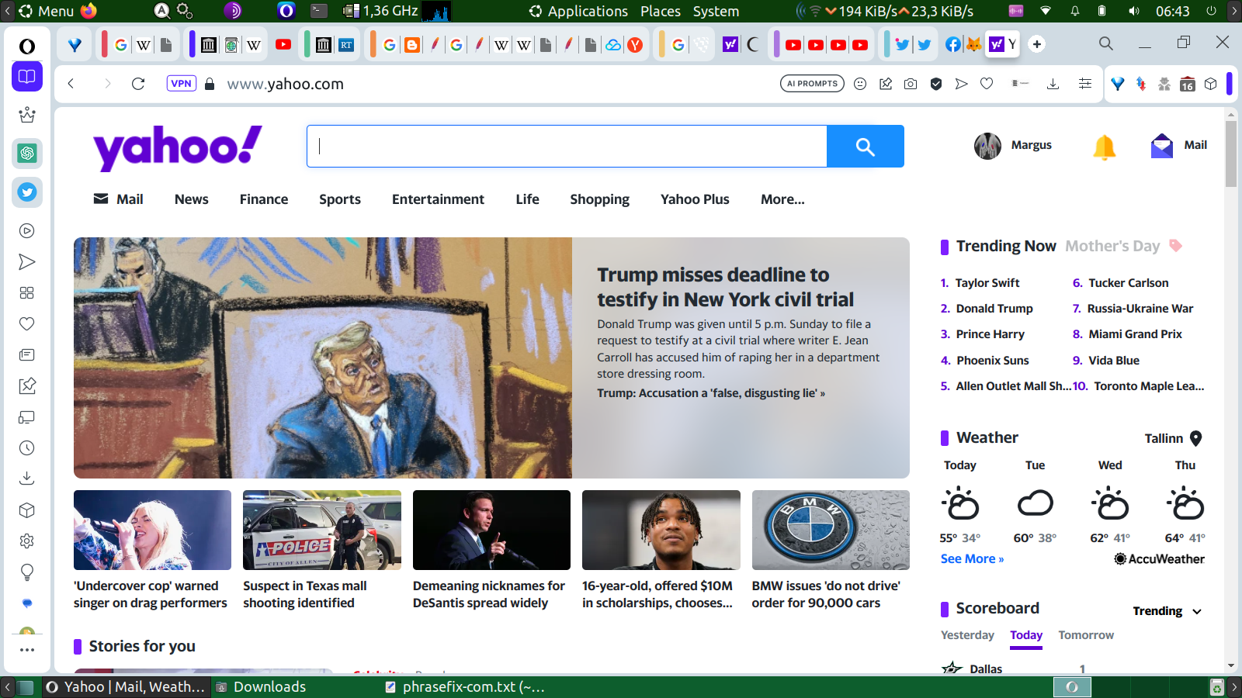Open Trump misses deadline headline
1242x698 pixels.
click(x=725, y=287)
